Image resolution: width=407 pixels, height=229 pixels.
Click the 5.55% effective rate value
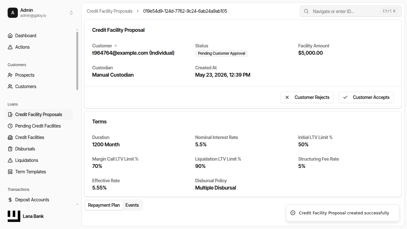coord(99,188)
